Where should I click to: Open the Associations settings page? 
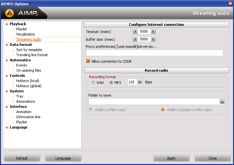pyautogui.click(x=26, y=101)
